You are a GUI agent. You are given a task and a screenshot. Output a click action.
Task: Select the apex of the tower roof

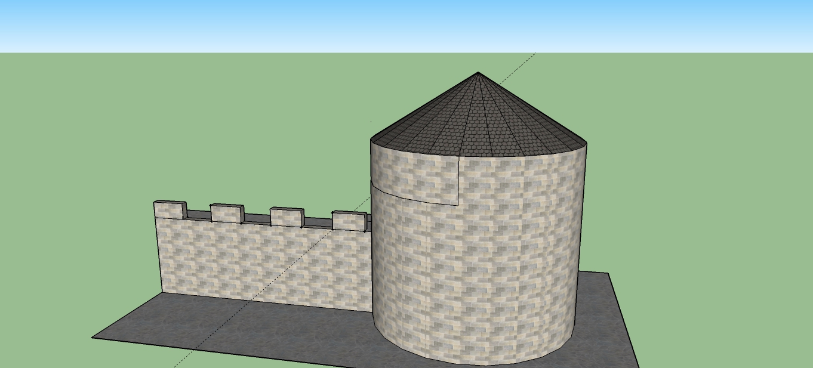point(478,73)
